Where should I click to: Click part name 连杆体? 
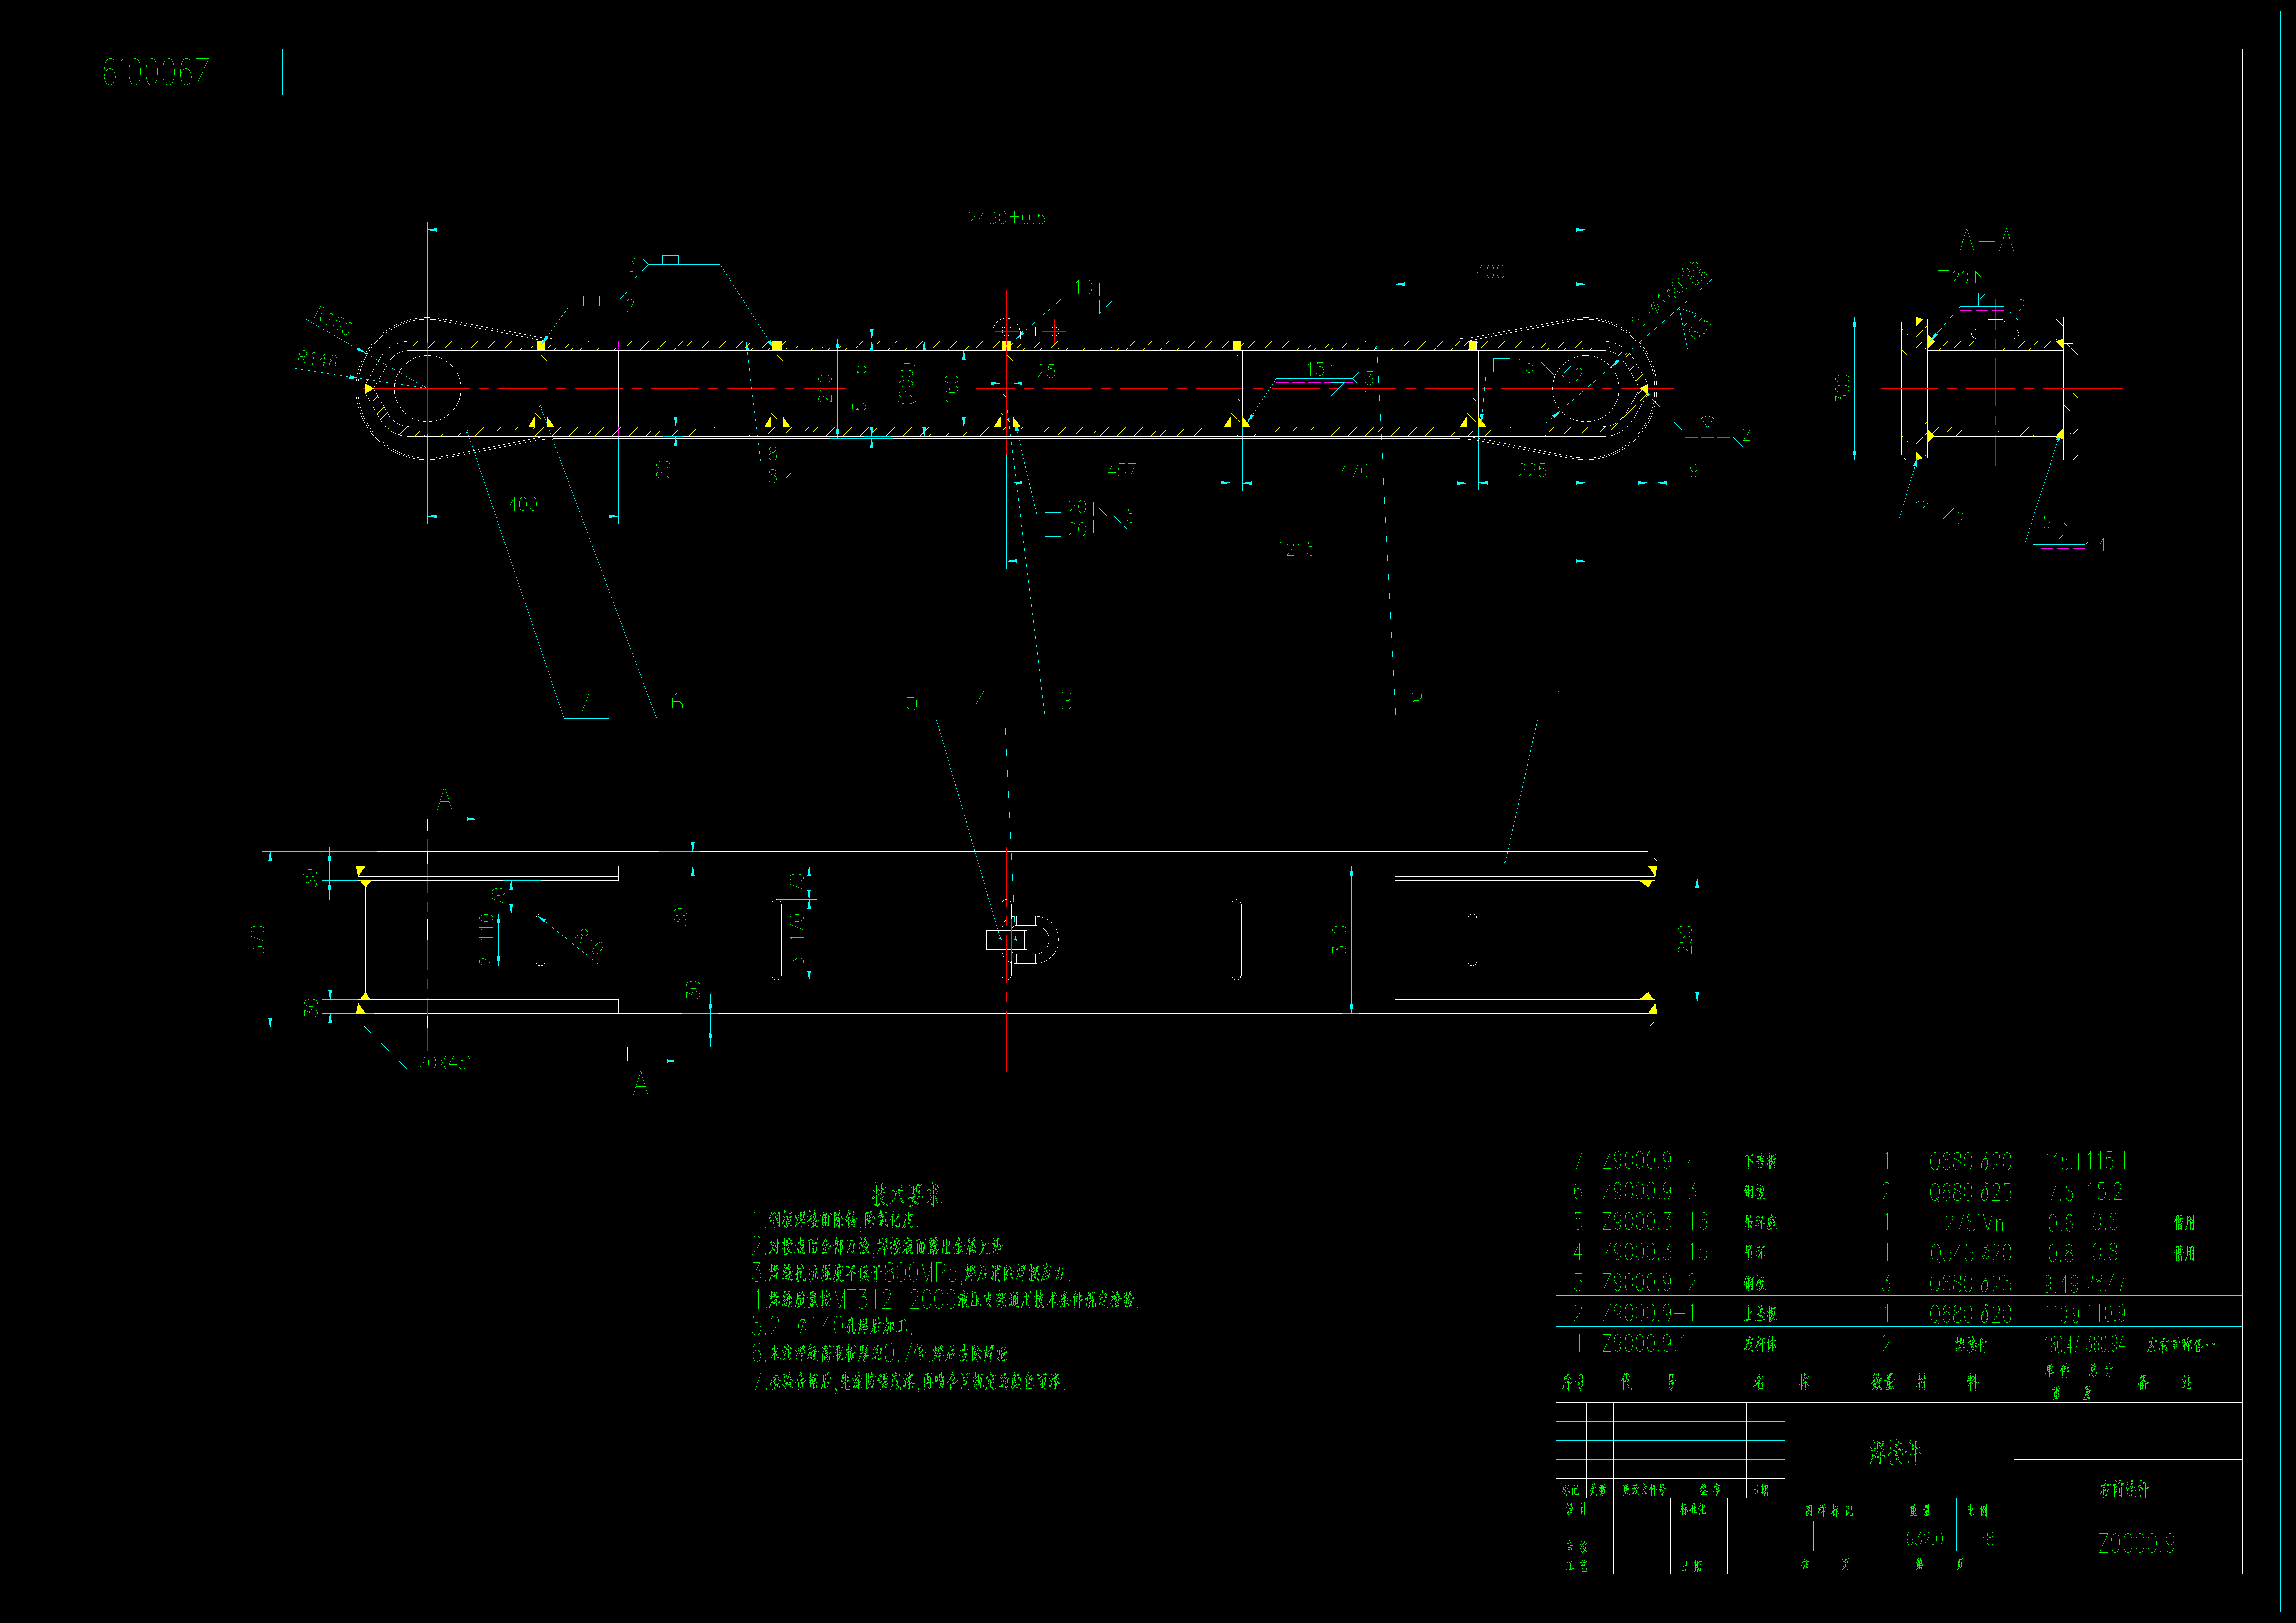tap(1760, 1345)
